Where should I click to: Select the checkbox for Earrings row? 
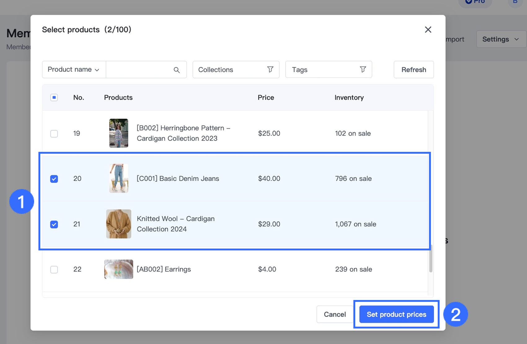pyautogui.click(x=54, y=270)
